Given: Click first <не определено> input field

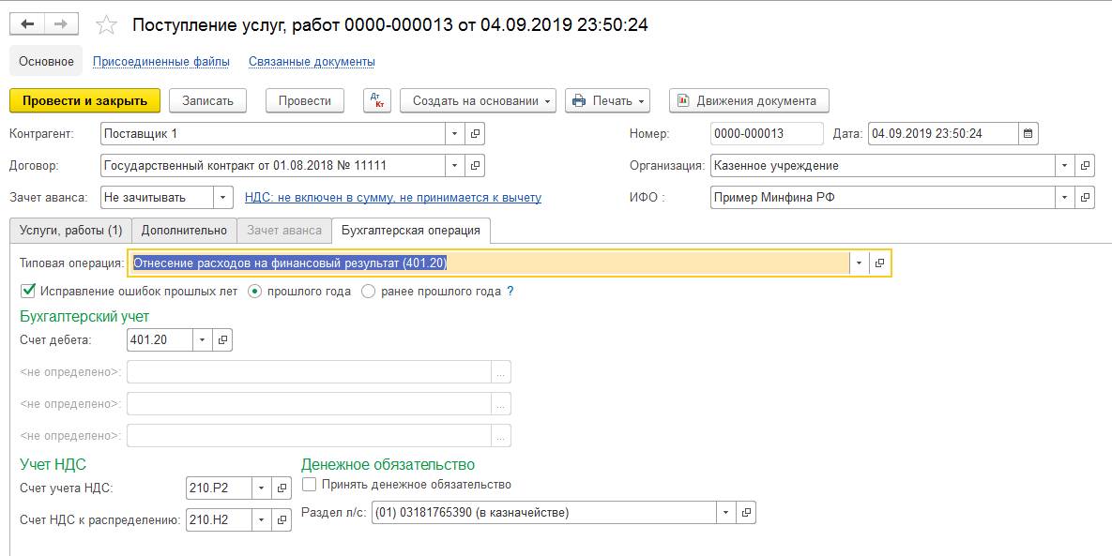Looking at the screenshot, I should [310, 372].
